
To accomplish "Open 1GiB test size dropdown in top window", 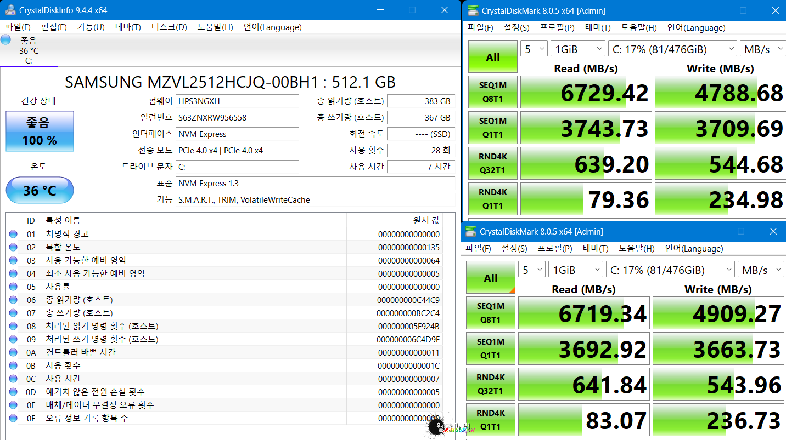I will click(x=577, y=49).
